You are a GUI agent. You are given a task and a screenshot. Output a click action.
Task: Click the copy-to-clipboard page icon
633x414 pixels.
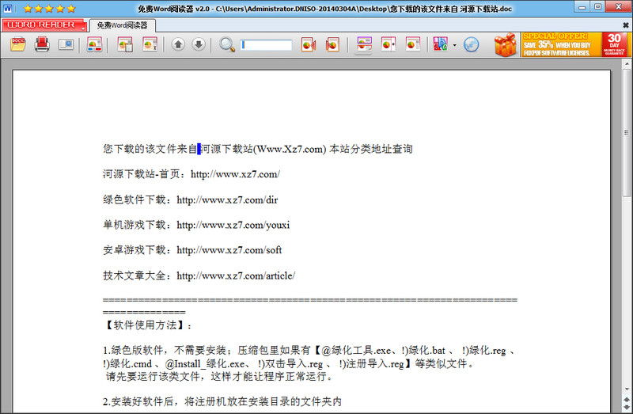coord(125,44)
